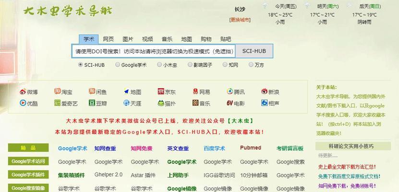The width and height of the screenshot is (399, 192).
Task: Open the 百度学术 link
Action: click(x=214, y=148)
